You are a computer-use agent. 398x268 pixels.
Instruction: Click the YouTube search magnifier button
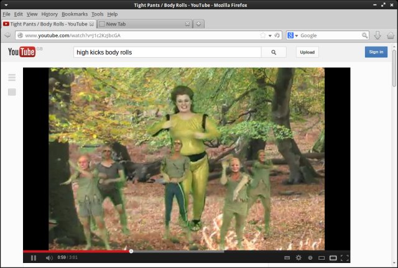pos(274,52)
